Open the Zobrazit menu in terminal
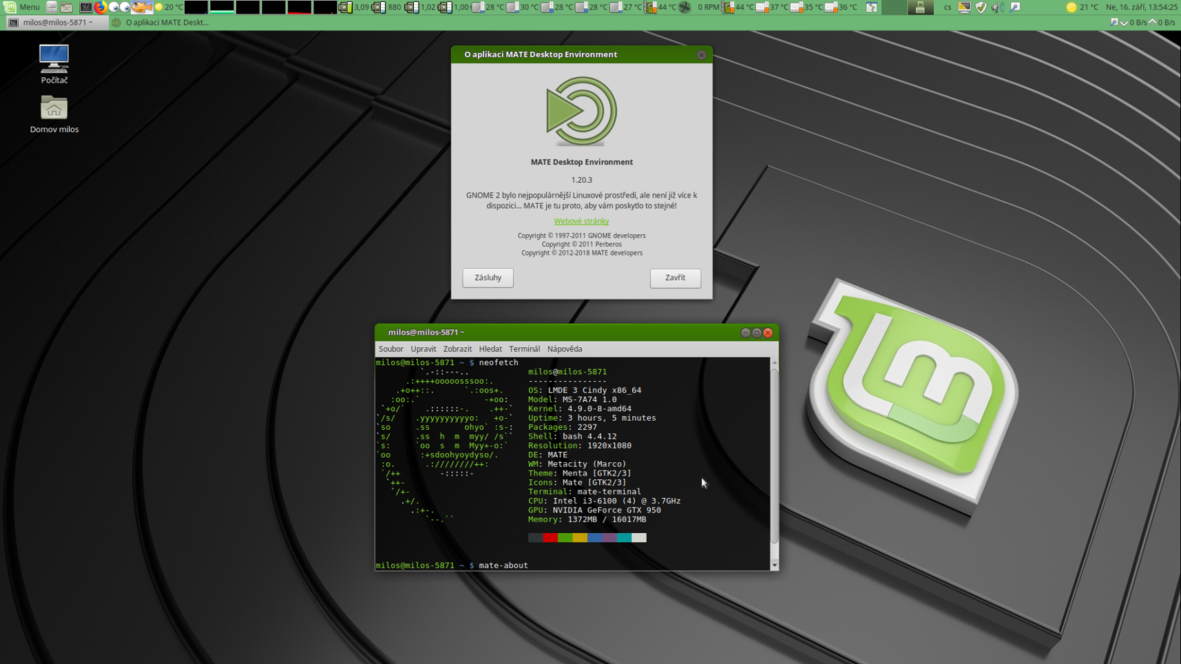1181x664 pixels. click(457, 349)
